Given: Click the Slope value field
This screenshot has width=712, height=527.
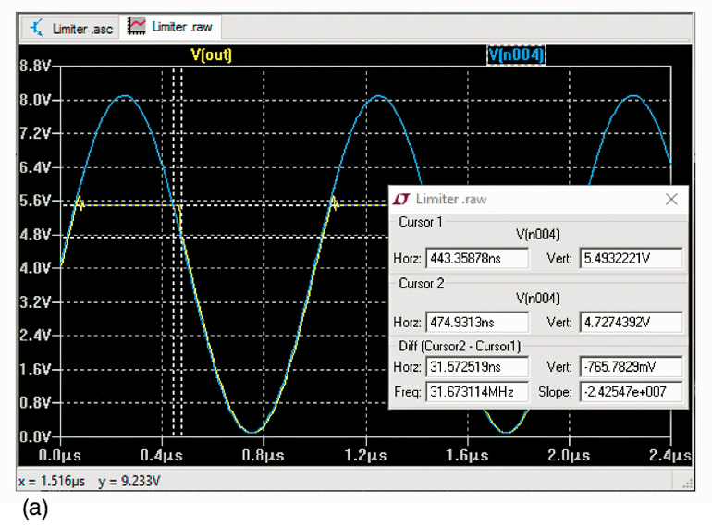Looking at the screenshot, I should 631,391.
